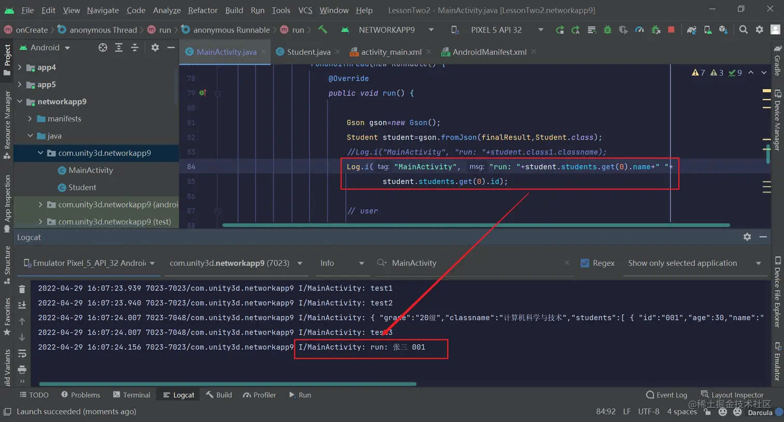This screenshot has height=422, width=784.
Task: Click the Search Everywhere magnifier icon
Action: tap(744, 30)
